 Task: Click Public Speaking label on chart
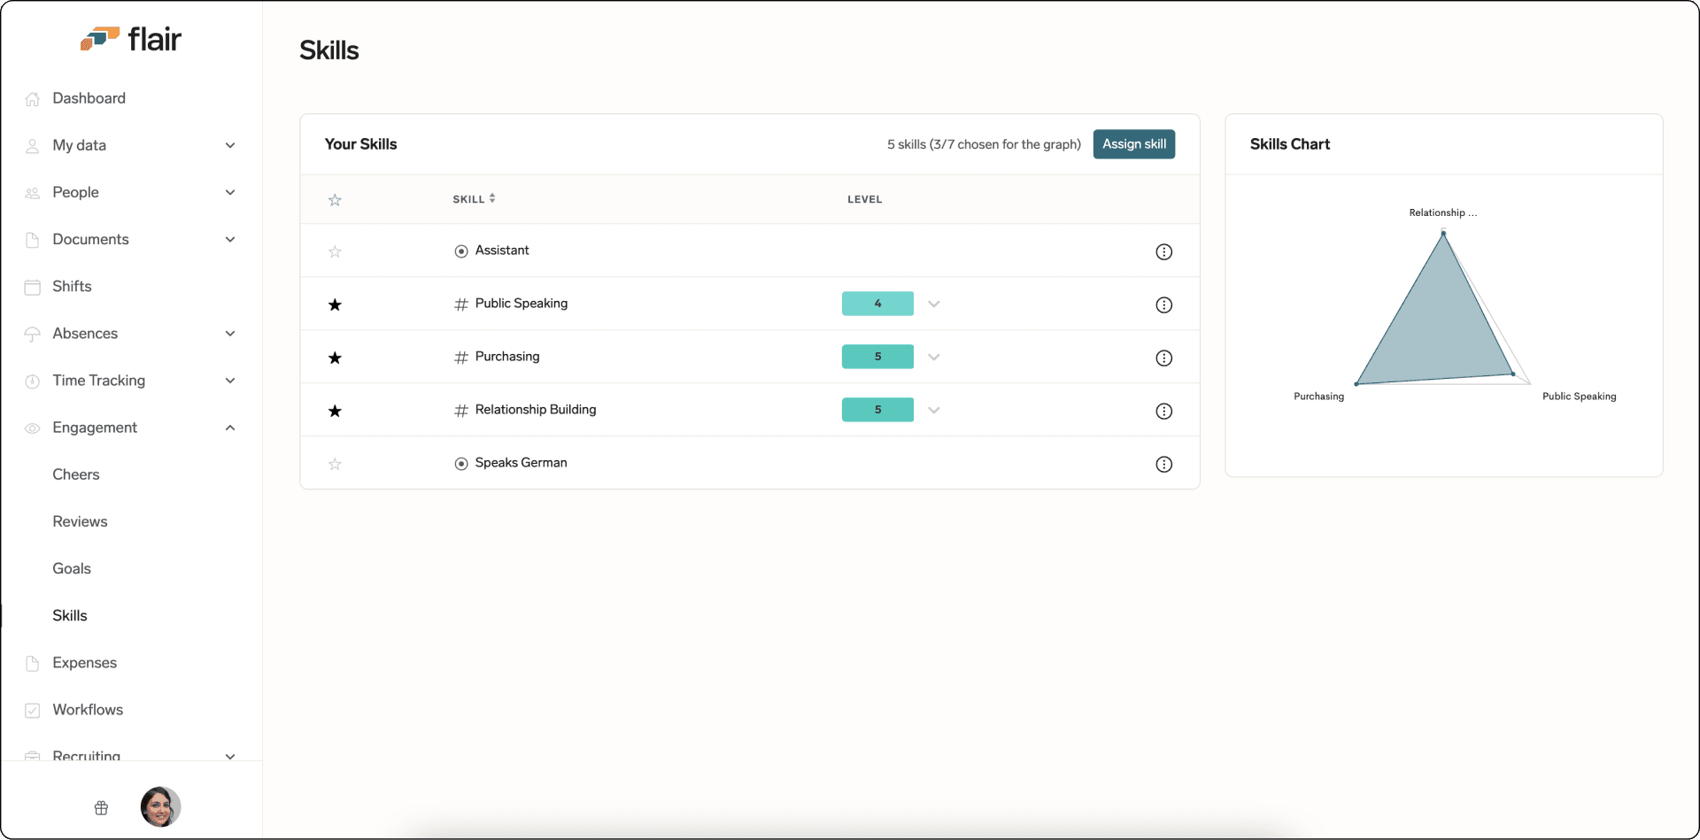[x=1580, y=397]
